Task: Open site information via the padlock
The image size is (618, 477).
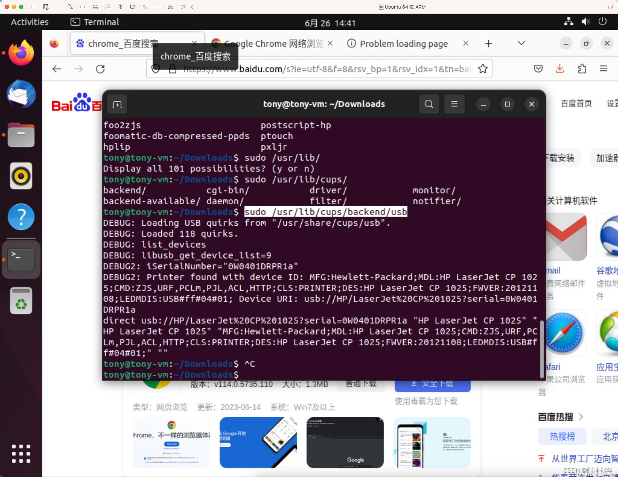Action: coord(173,69)
